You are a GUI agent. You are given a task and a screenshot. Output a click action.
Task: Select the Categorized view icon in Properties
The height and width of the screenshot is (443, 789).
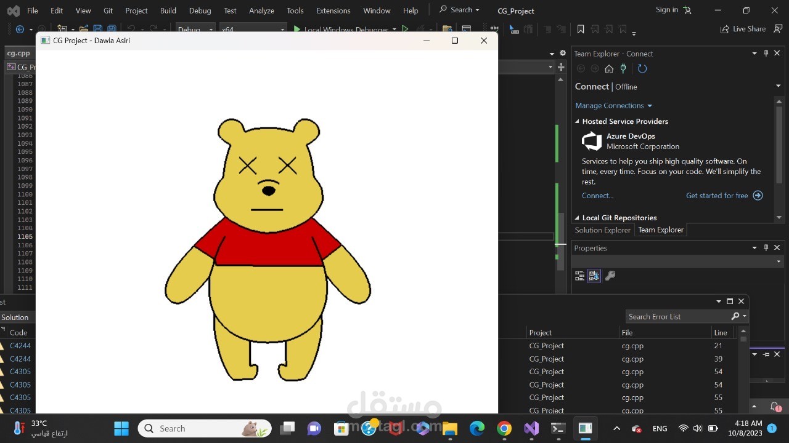click(x=579, y=276)
